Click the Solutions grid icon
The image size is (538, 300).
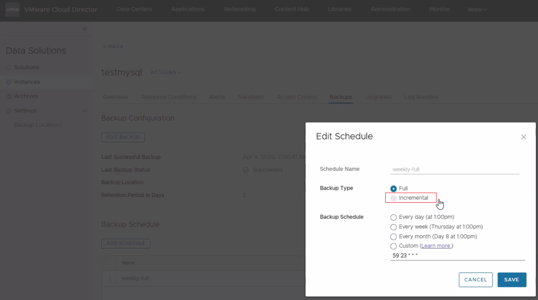[9, 68]
